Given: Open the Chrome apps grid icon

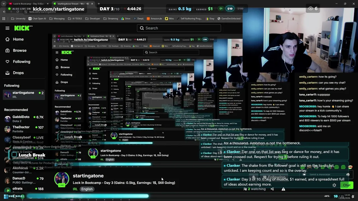Looking at the screenshot, I should [4, 19].
